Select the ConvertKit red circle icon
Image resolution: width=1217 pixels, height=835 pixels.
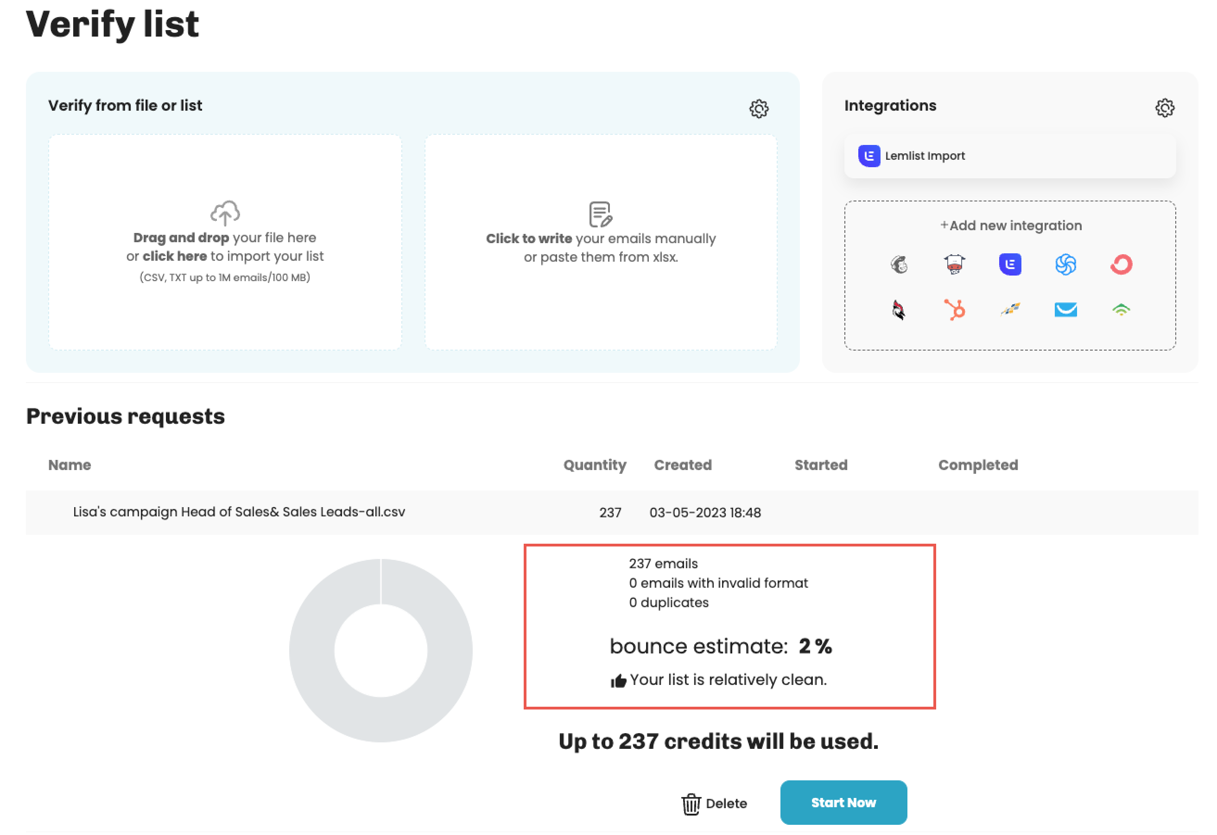tap(1121, 264)
